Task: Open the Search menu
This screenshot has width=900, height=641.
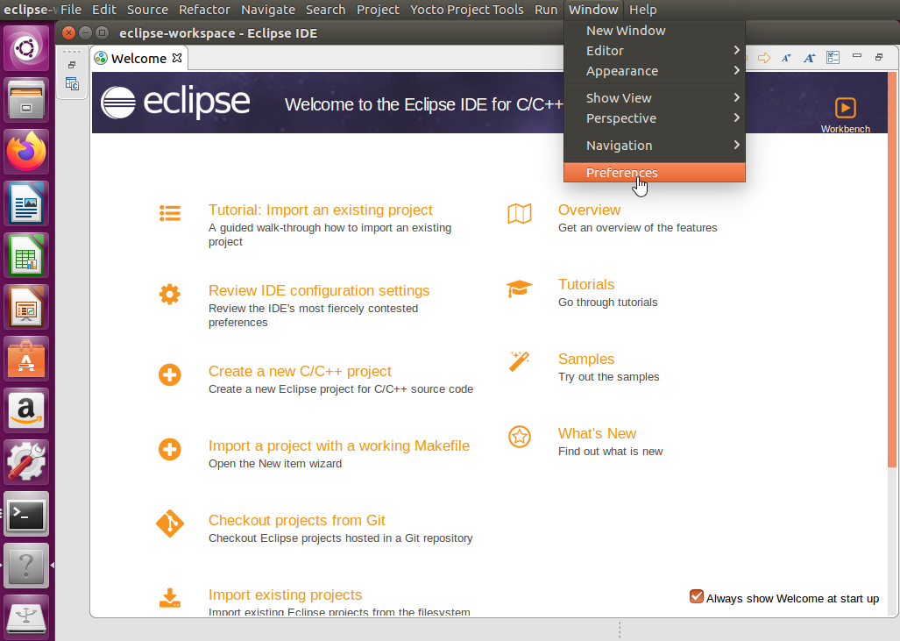Action: (325, 10)
